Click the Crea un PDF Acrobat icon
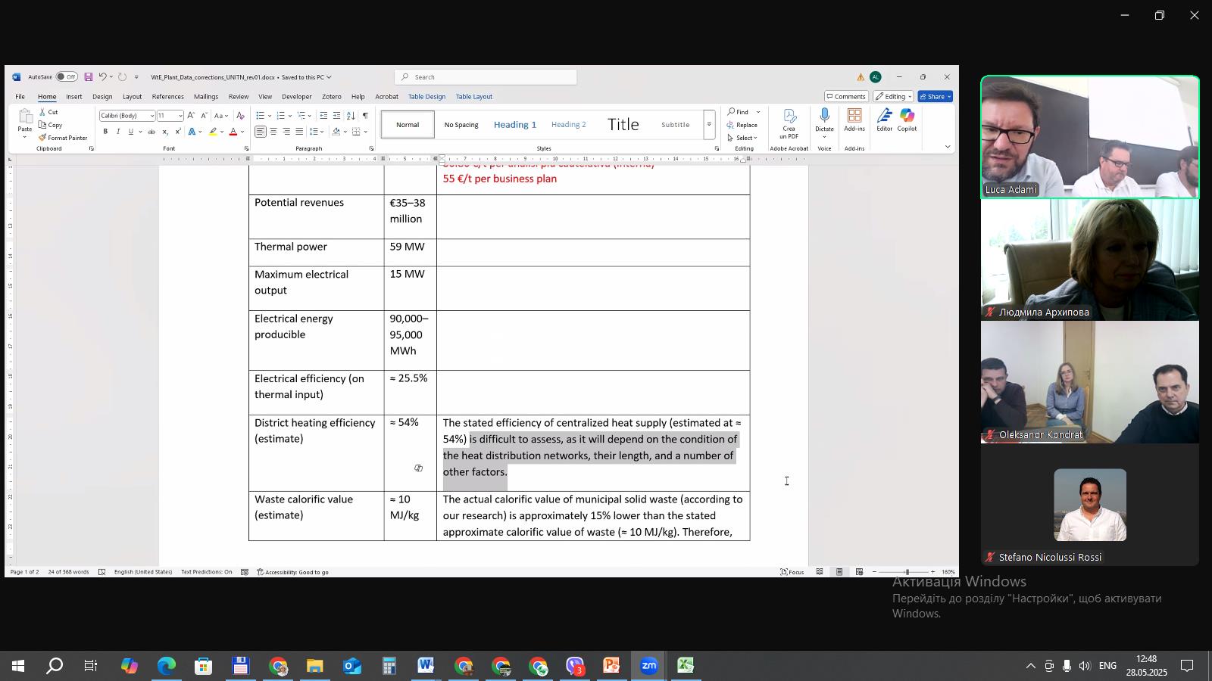 pos(789,123)
